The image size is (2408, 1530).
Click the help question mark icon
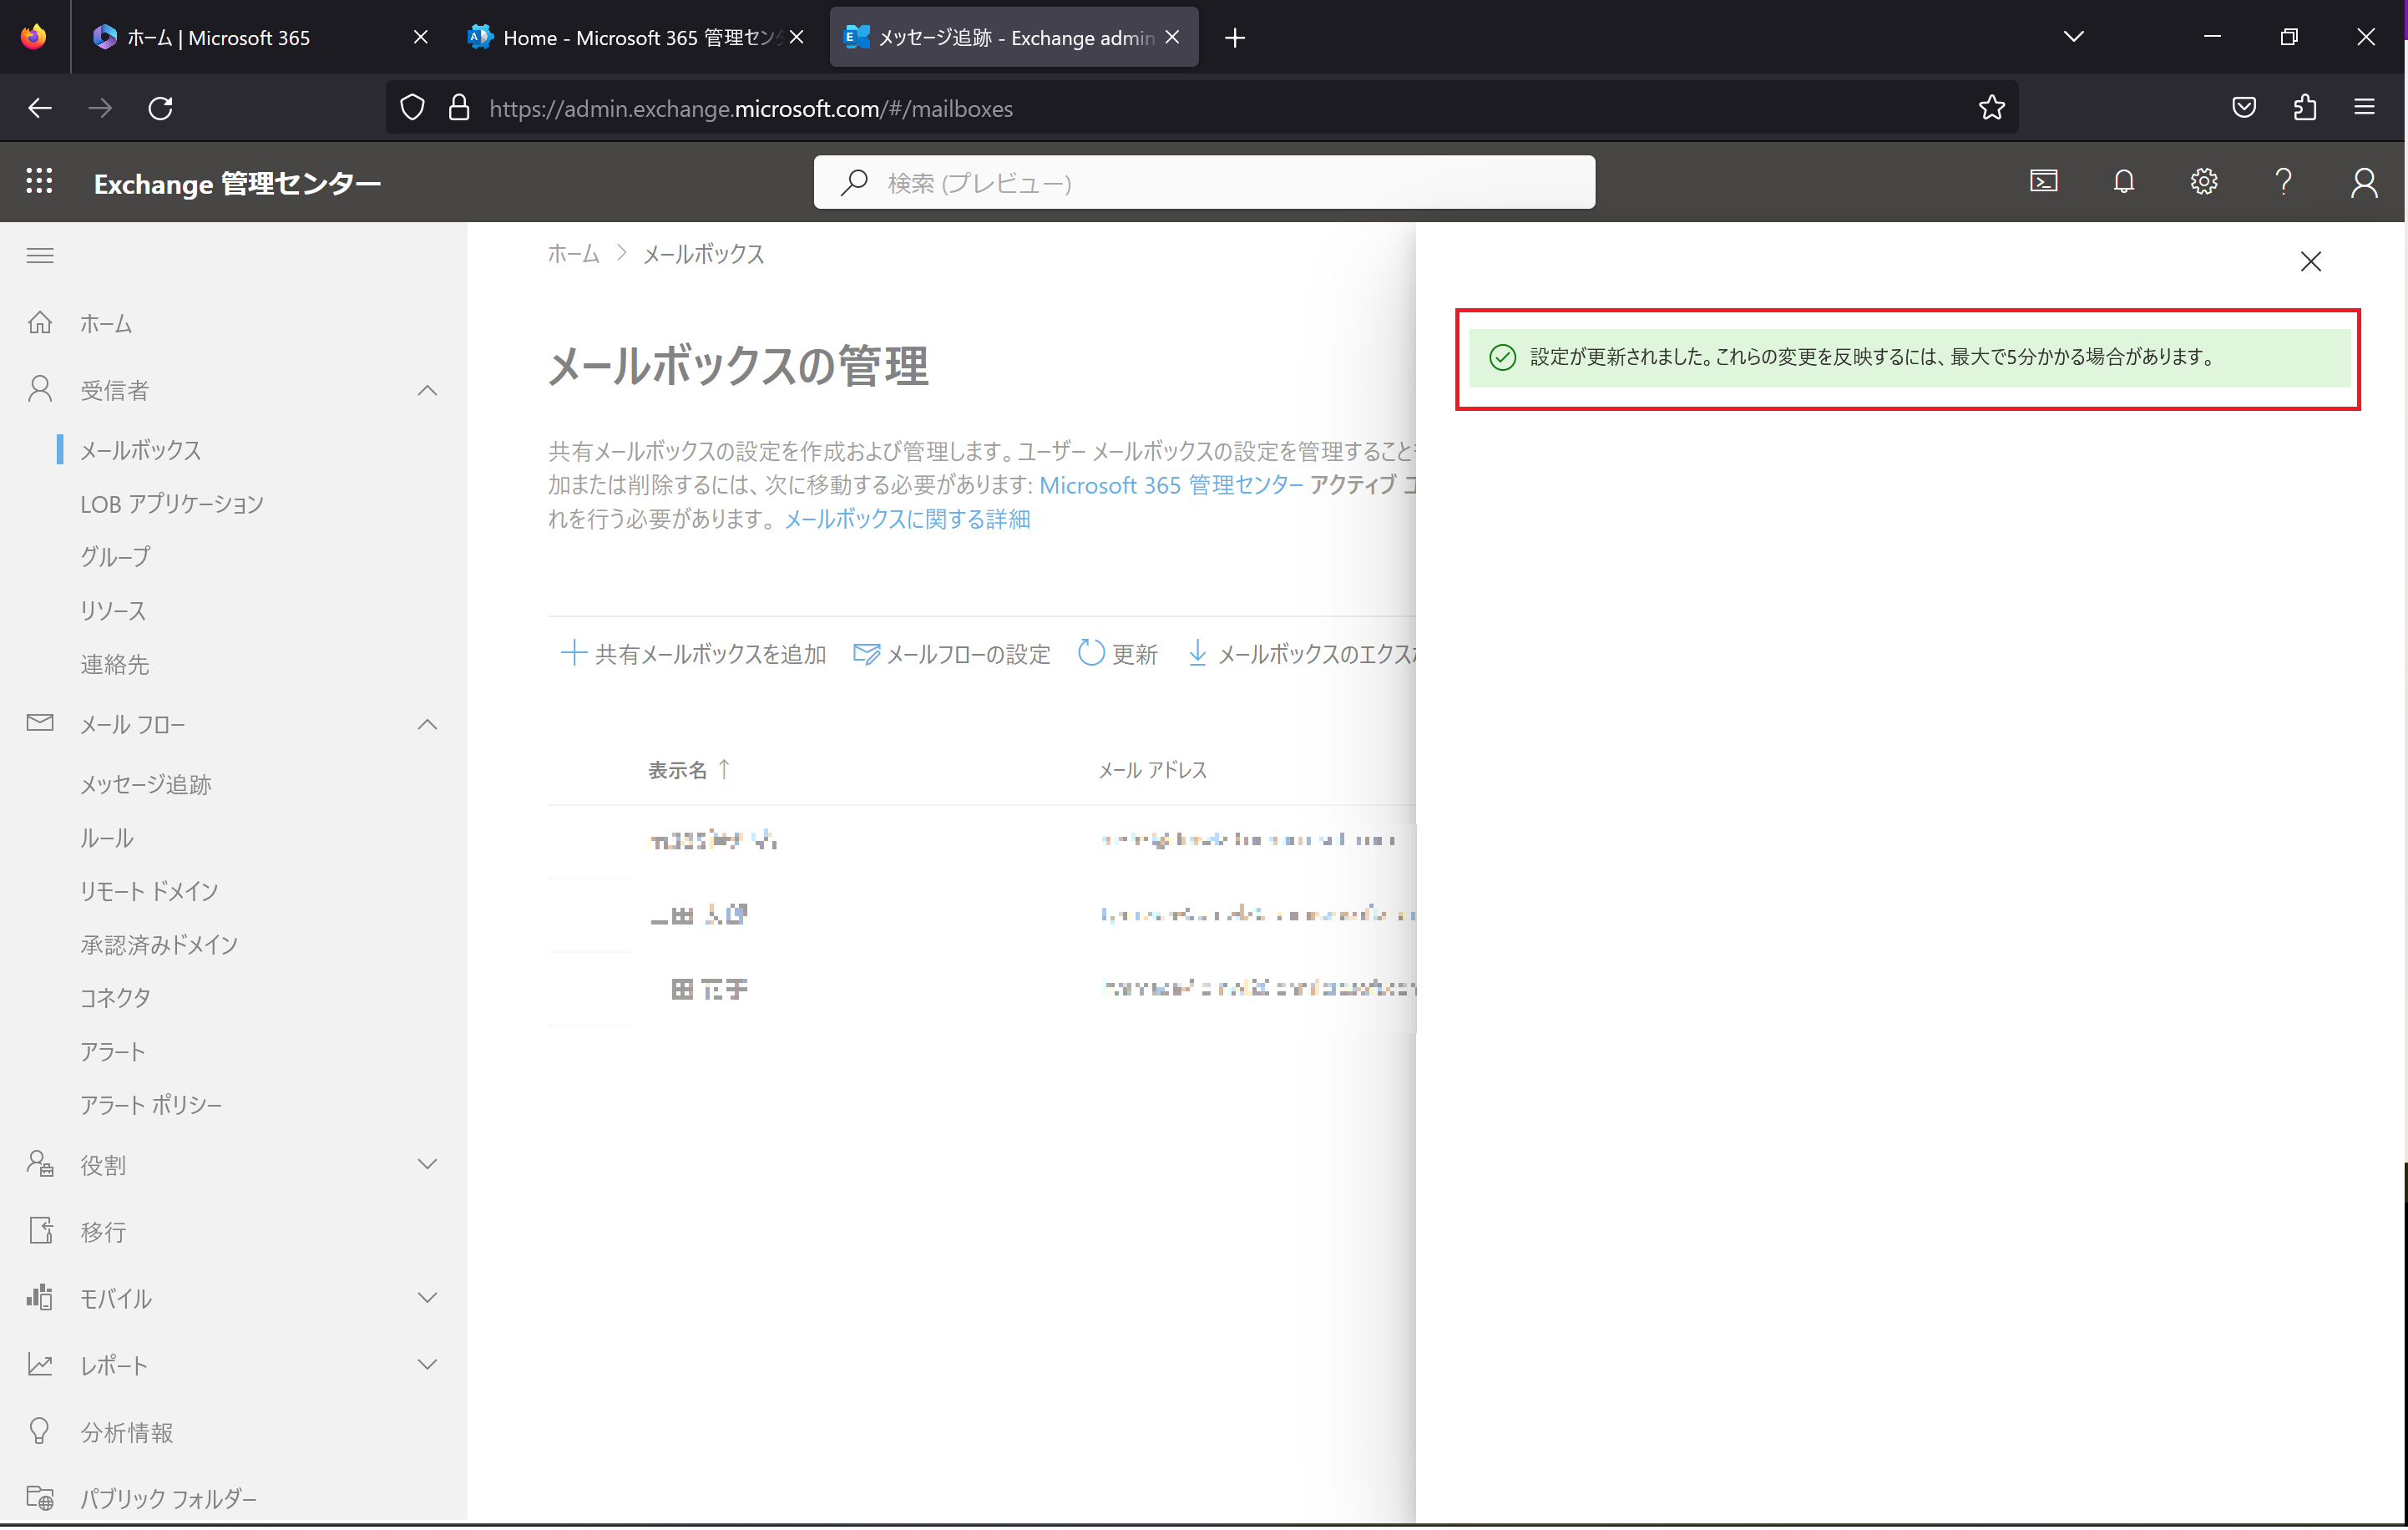point(2283,182)
